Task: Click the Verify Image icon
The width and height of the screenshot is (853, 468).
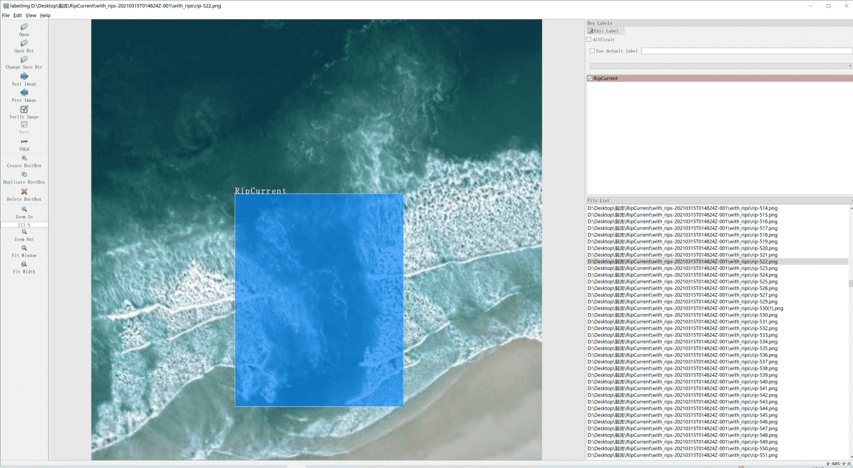Action: point(24,109)
